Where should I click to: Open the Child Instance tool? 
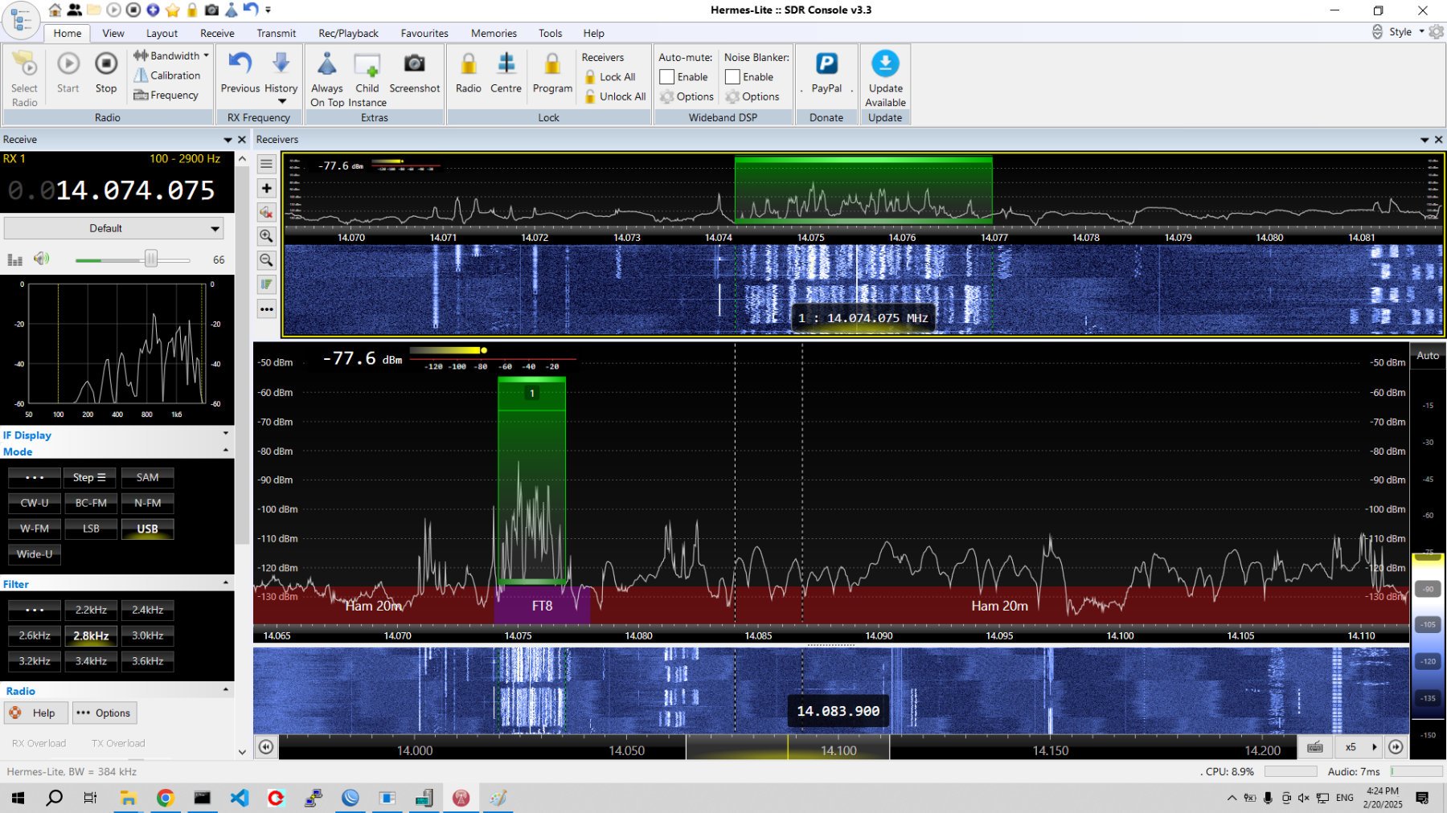click(x=367, y=64)
